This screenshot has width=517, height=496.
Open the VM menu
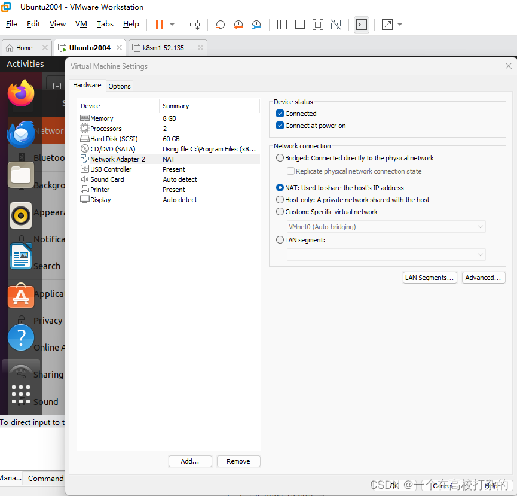click(81, 24)
